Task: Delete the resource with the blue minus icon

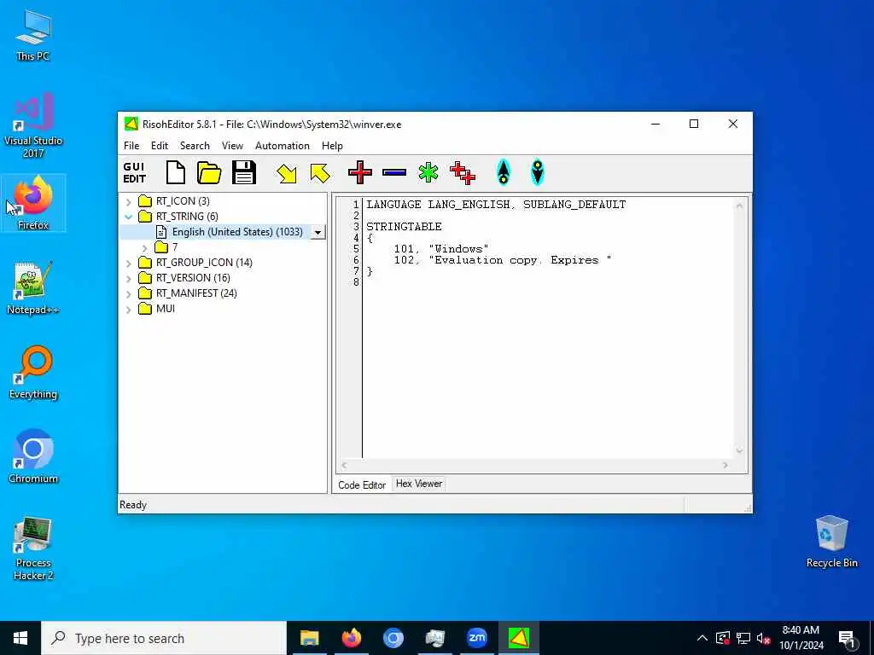Action: (394, 172)
